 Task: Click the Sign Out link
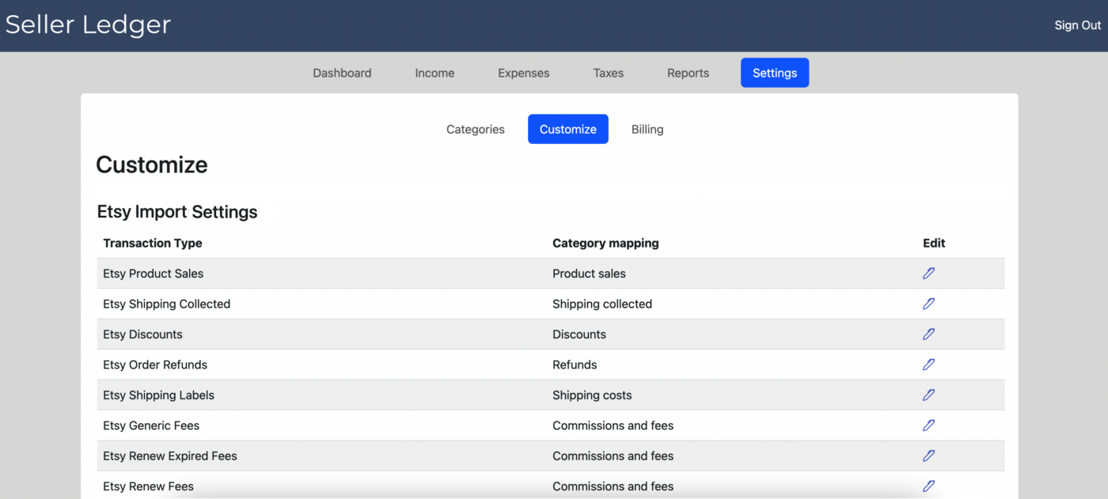(1077, 25)
